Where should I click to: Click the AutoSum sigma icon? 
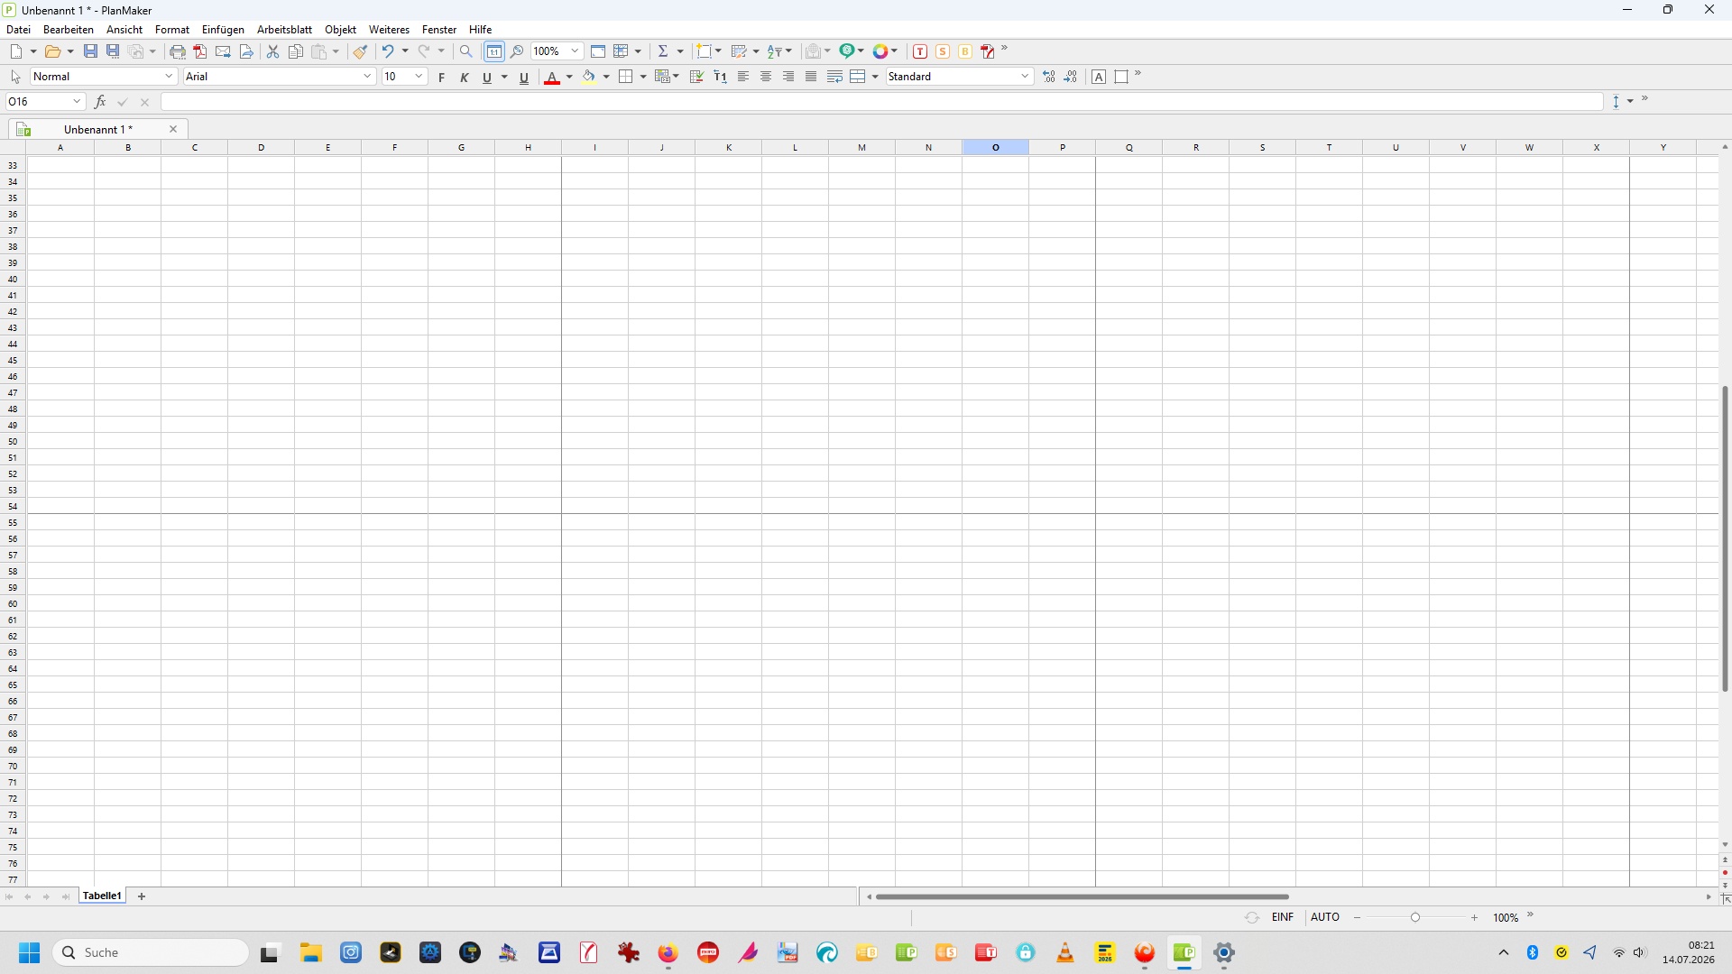[x=663, y=51]
